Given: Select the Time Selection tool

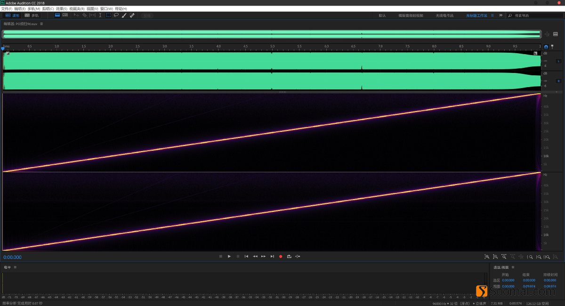Looking at the screenshot, I should (100, 15).
